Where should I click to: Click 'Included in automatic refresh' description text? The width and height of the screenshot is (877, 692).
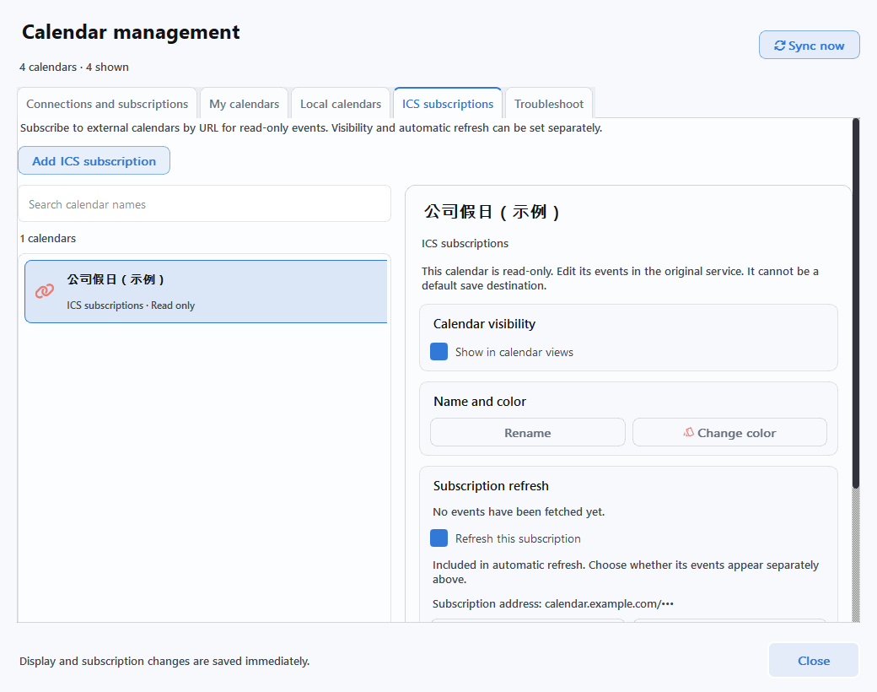pos(626,571)
